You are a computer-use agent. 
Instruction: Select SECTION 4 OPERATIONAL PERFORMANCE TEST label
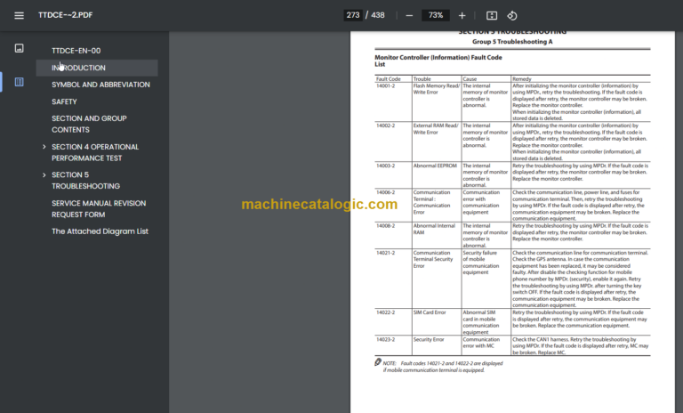(95, 152)
